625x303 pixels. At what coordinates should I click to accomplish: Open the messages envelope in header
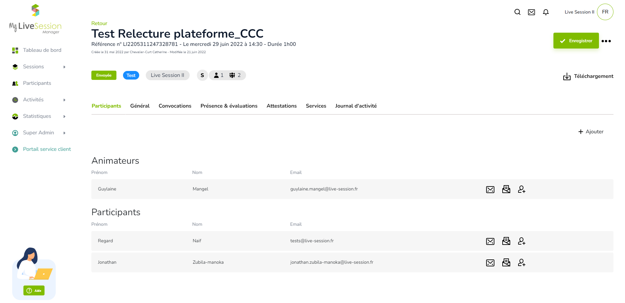click(531, 12)
